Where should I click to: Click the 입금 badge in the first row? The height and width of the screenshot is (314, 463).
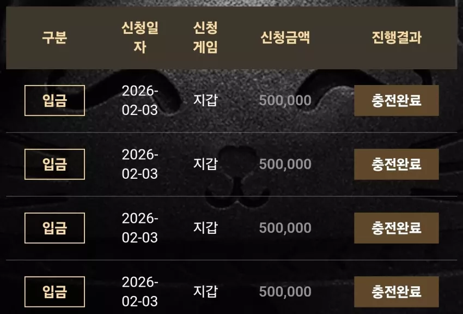pos(54,100)
